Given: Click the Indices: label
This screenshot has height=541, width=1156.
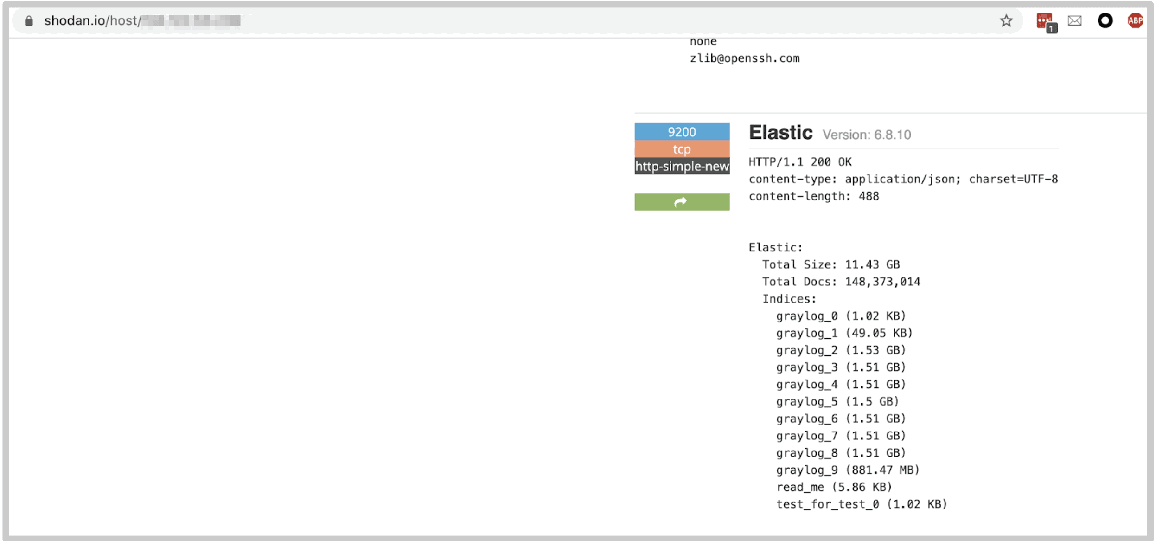Looking at the screenshot, I should (x=789, y=299).
